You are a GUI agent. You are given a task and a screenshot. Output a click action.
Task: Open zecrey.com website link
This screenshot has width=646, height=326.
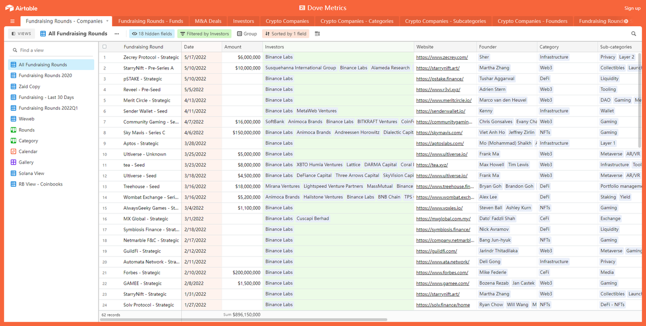pos(442,57)
